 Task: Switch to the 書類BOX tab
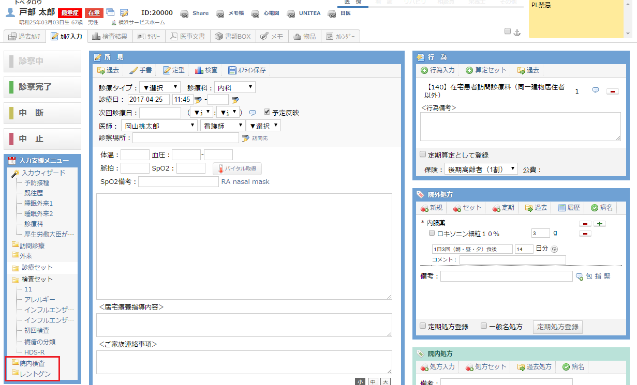click(232, 36)
